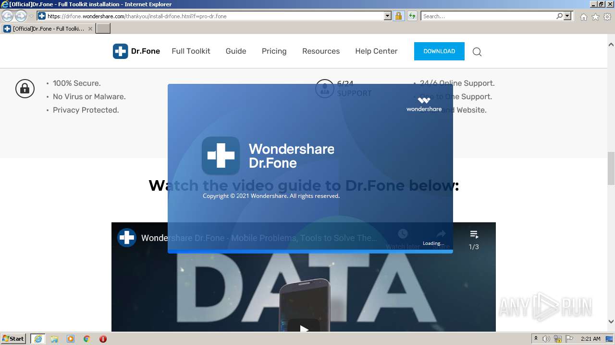Open the IE Tools gear icon
The image size is (615, 345).
tap(607, 17)
